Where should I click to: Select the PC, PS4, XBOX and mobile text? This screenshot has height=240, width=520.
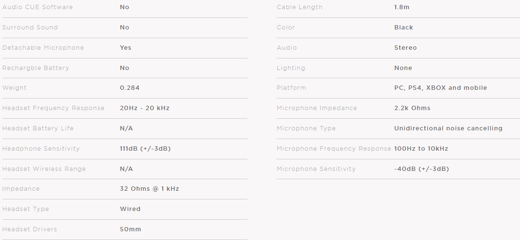tap(440, 88)
